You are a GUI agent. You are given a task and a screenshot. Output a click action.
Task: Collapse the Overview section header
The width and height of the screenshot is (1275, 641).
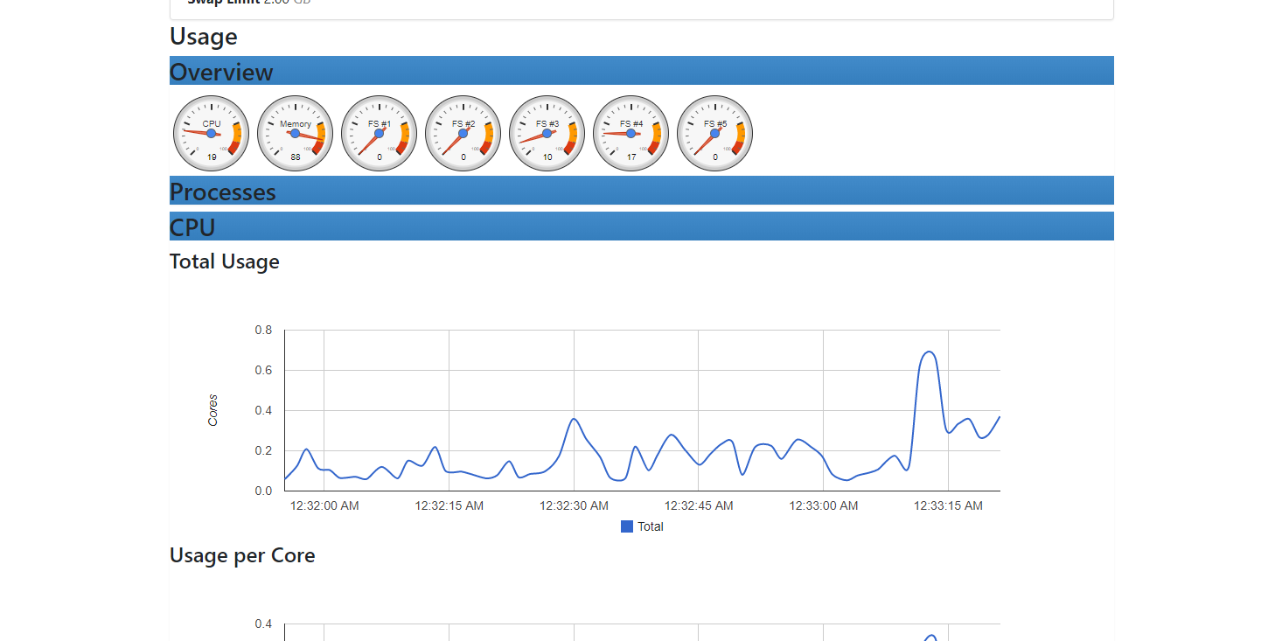pyautogui.click(x=642, y=71)
